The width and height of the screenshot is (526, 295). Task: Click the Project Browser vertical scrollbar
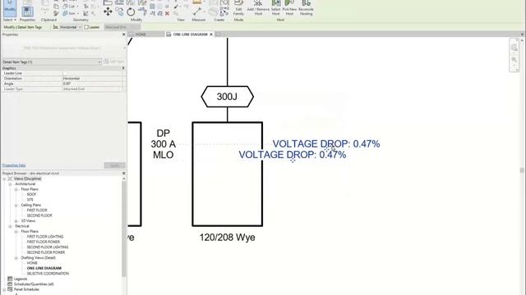(x=124, y=229)
